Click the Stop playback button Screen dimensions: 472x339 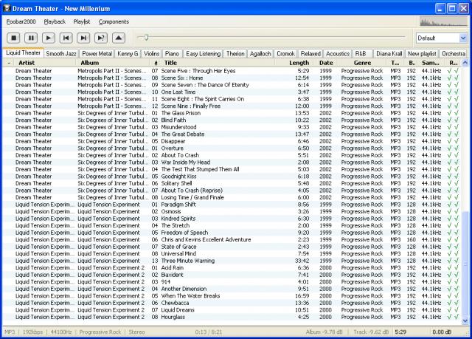click(x=13, y=37)
